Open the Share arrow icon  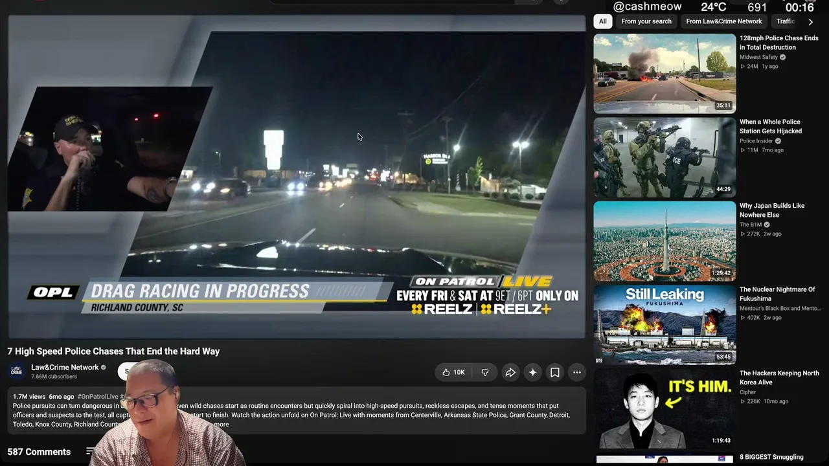click(x=510, y=372)
